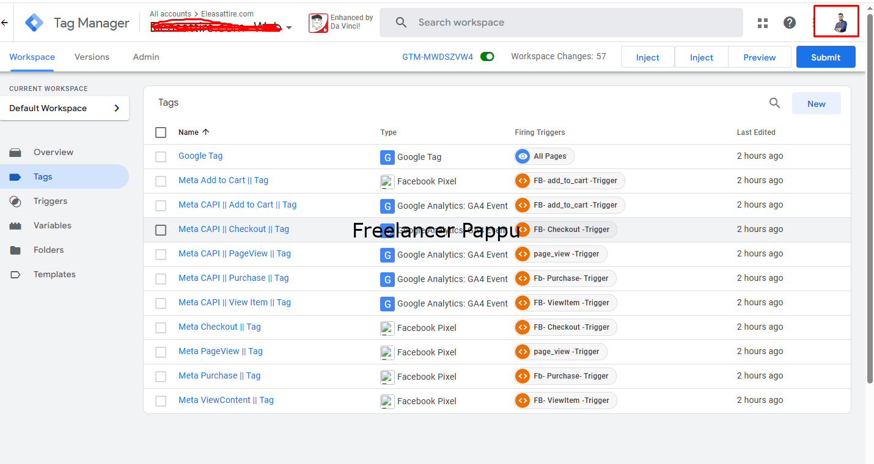Open the GTM-MWDSZVW4 container ID link
This screenshot has height=464, width=874.
tap(438, 57)
